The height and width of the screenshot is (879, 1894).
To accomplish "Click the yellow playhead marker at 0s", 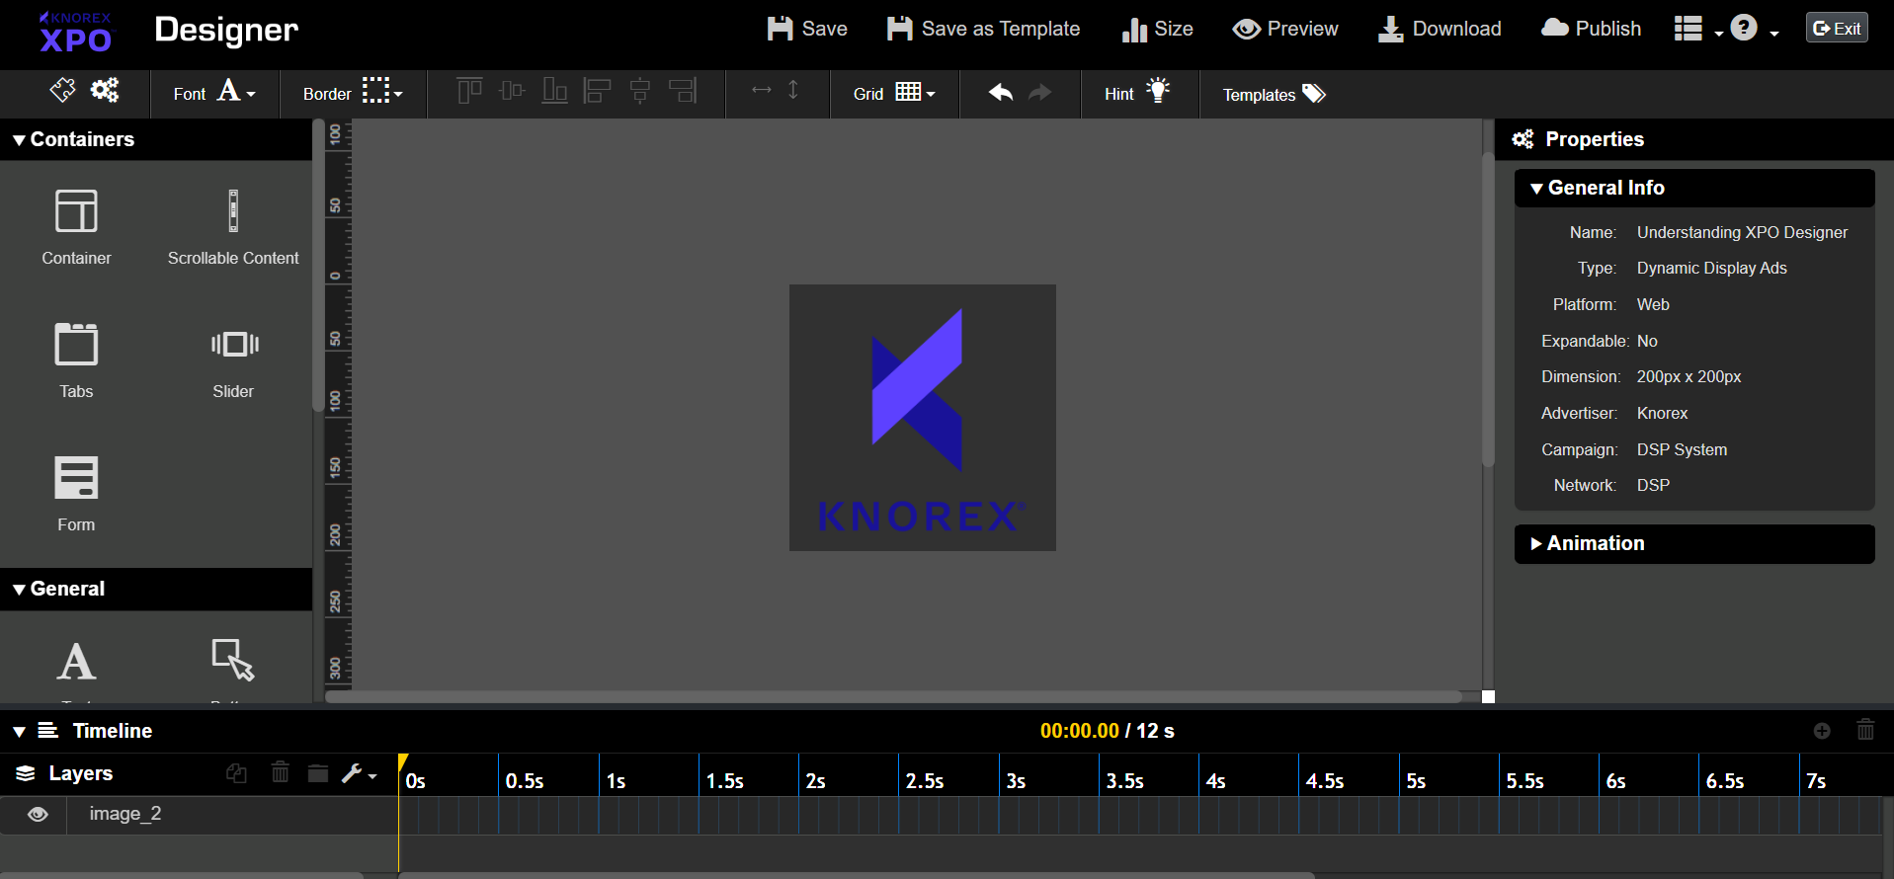I will click(x=403, y=762).
